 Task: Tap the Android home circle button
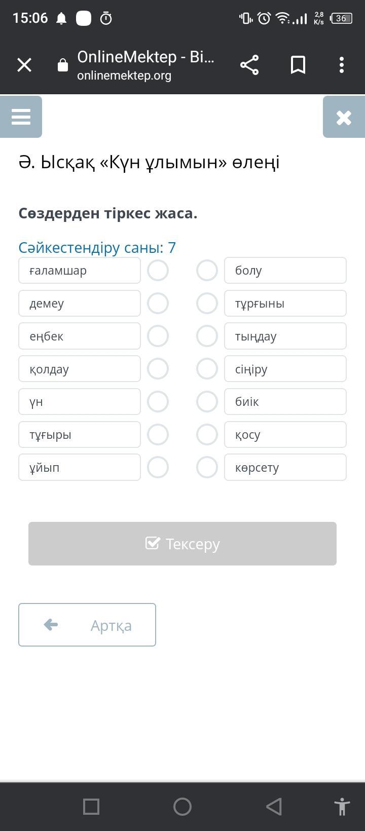(x=182, y=806)
